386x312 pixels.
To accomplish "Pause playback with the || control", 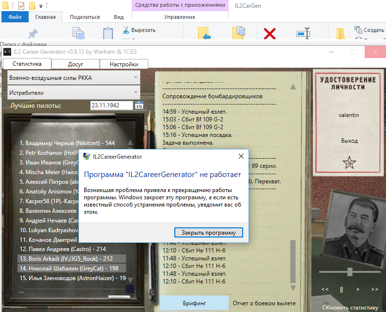I will point(341,290).
